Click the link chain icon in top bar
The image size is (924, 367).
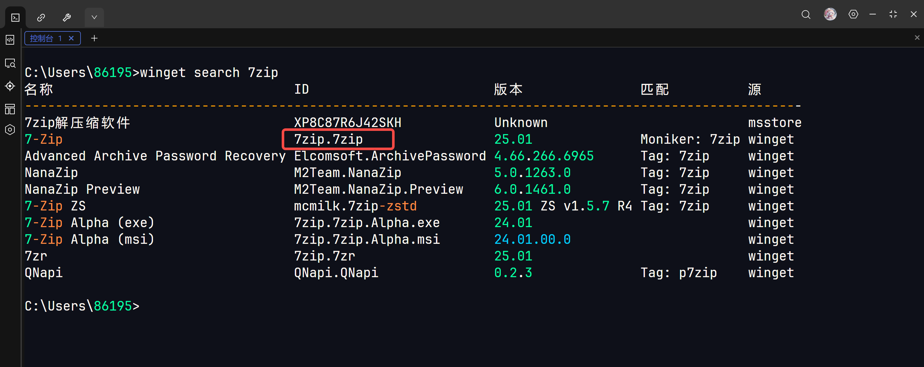41,17
